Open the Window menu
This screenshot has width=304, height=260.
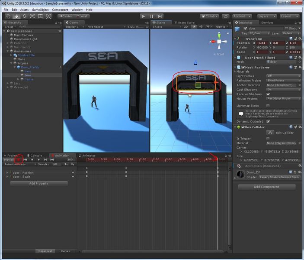pyautogui.click(x=77, y=10)
